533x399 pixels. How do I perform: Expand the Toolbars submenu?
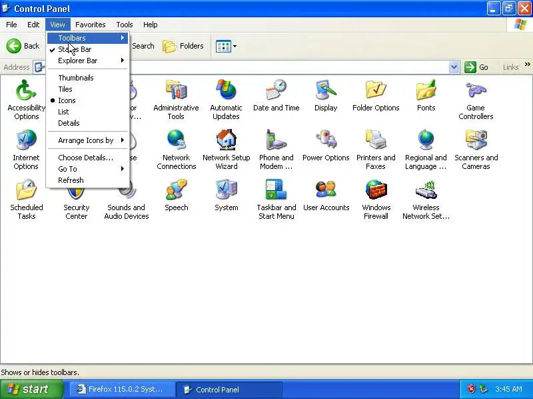pos(88,38)
